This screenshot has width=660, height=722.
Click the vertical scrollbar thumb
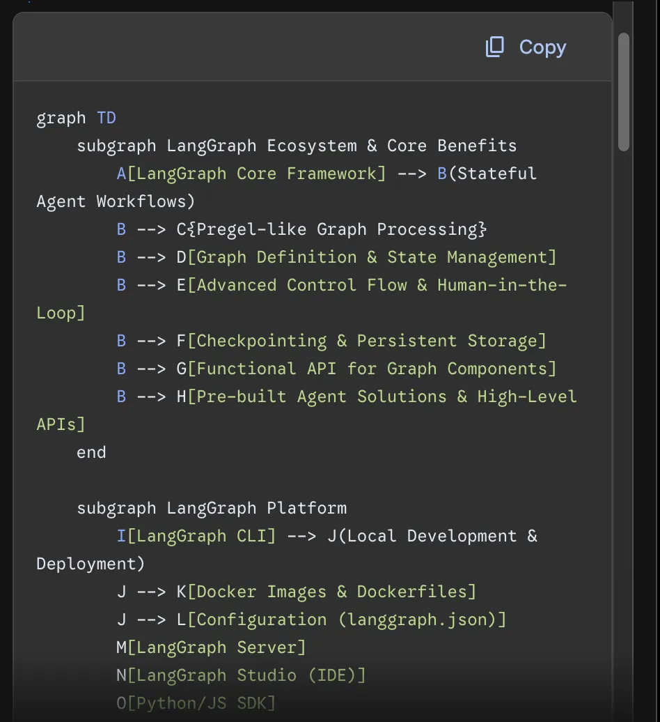click(x=624, y=91)
